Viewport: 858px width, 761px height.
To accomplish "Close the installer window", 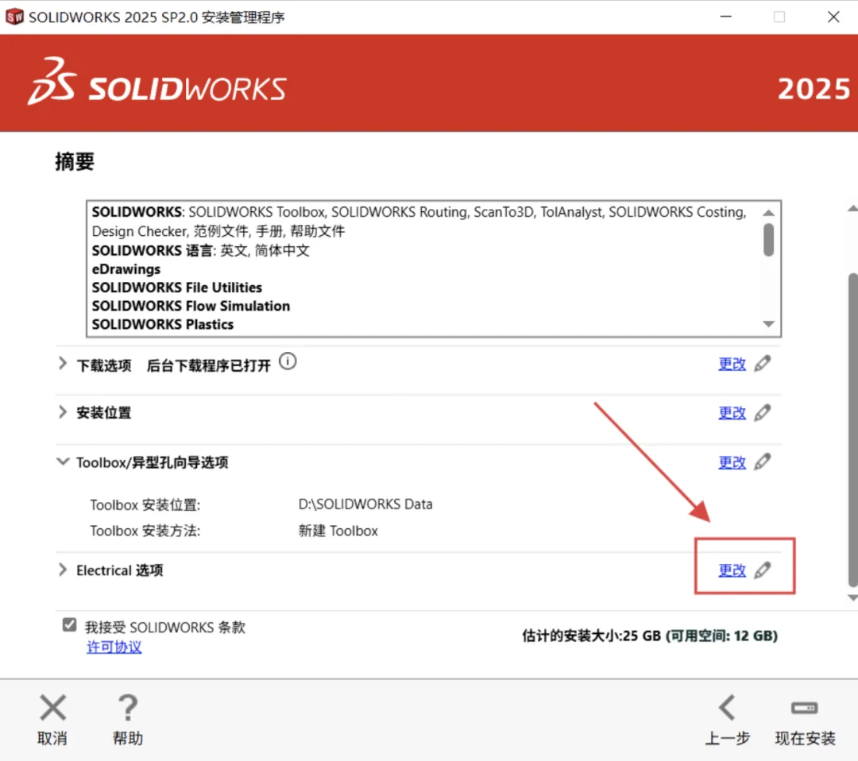I will [833, 17].
